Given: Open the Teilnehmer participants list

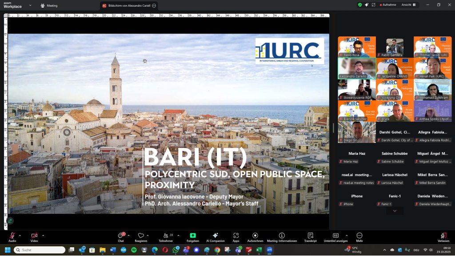Looking at the screenshot, I should pyautogui.click(x=165, y=236).
